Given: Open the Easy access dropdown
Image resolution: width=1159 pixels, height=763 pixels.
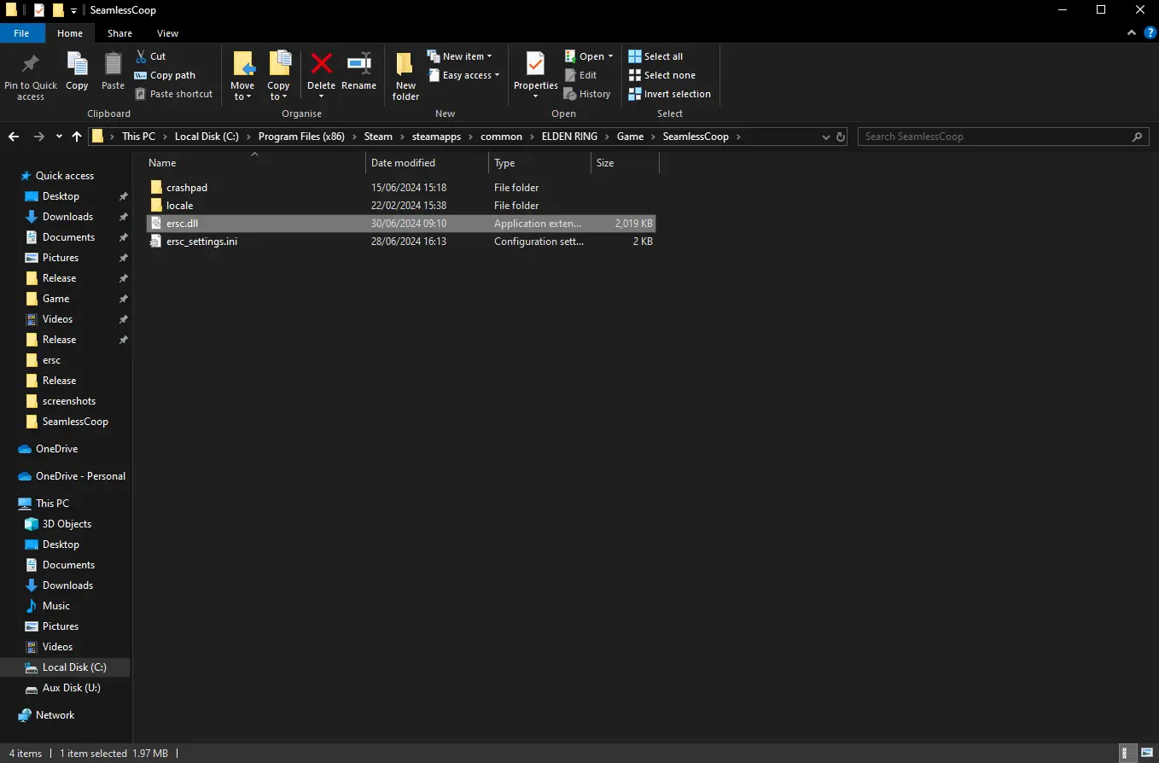Looking at the screenshot, I should [463, 75].
